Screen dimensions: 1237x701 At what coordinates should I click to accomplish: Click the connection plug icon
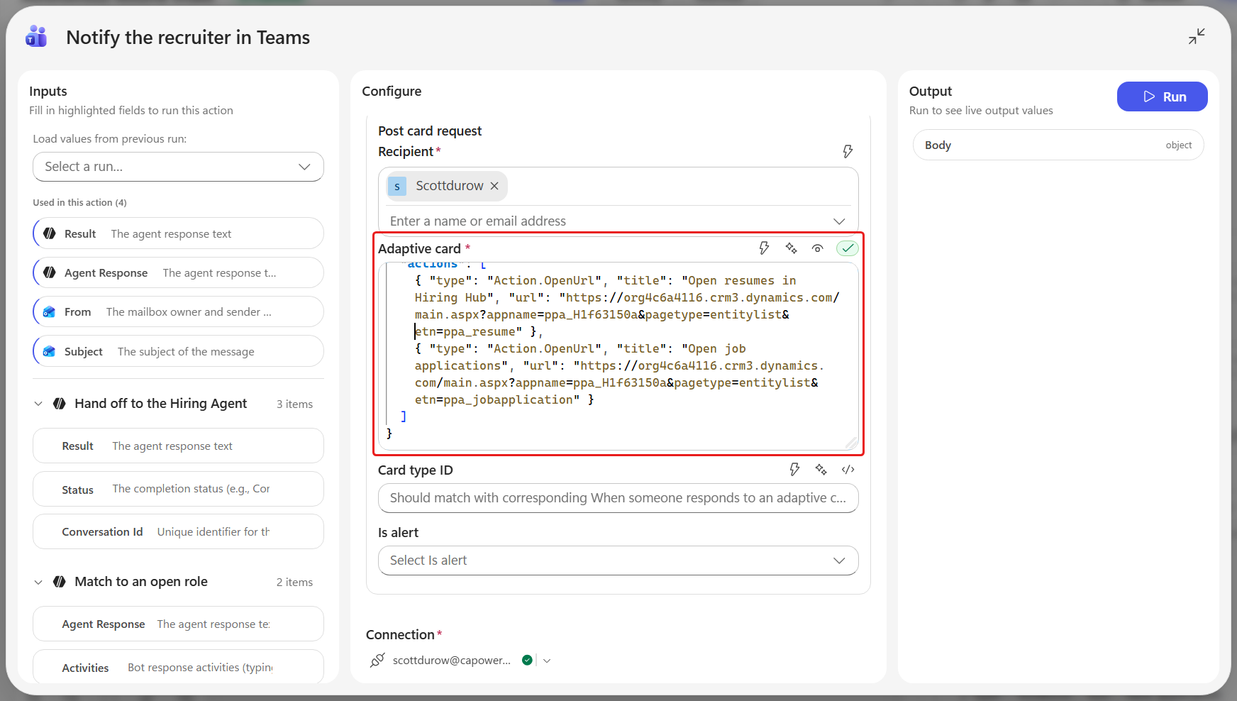(x=377, y=660)
